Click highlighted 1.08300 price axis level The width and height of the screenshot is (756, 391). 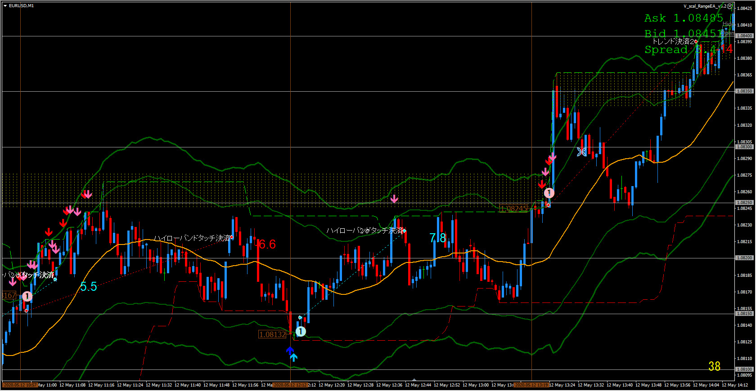[x=744, y=147]
